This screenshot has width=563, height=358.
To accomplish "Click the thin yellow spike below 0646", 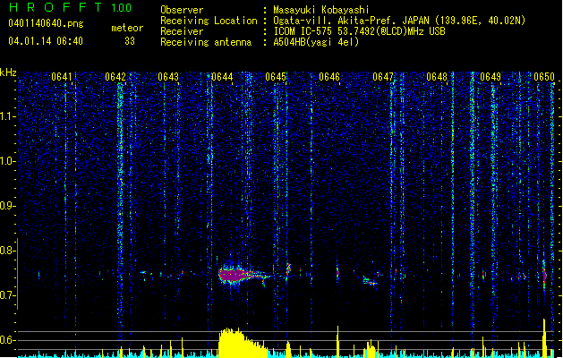I will pos(337,342).
